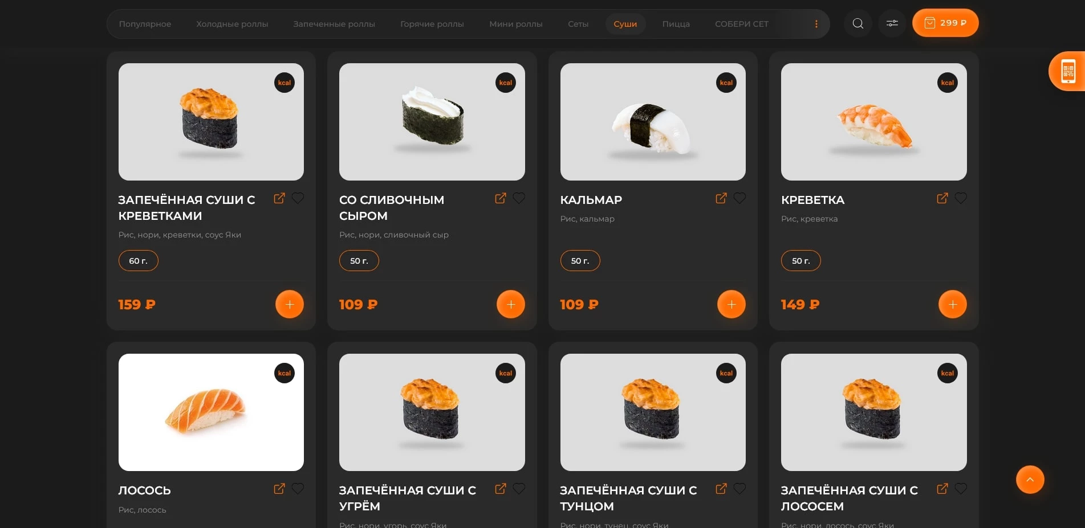This screenshot has height=528, width=1085.
Task: Select the 50 г. option for Креветка
Action: click(800, 261)
